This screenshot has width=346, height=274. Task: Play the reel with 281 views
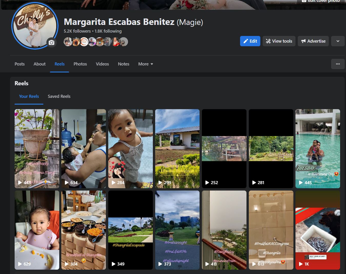coord(271,149)
